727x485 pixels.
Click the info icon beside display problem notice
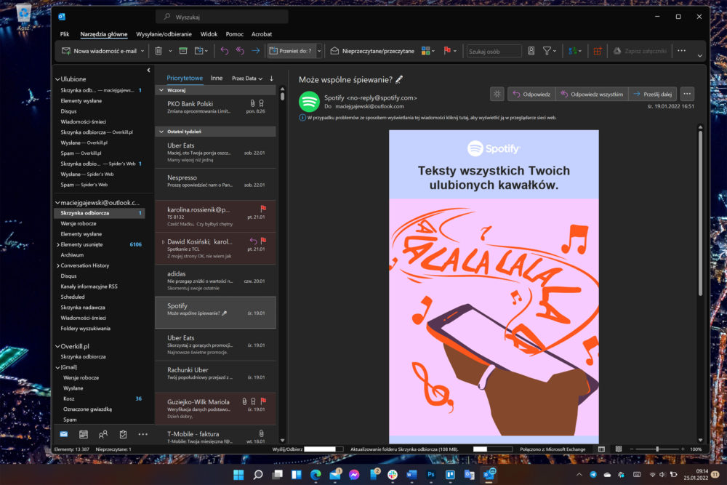(302, 118)
